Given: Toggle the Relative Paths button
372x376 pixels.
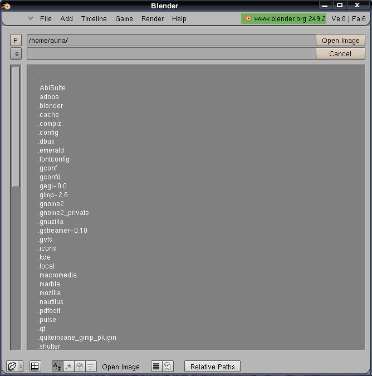Looking at the screenshot, I should pos(212,367).
